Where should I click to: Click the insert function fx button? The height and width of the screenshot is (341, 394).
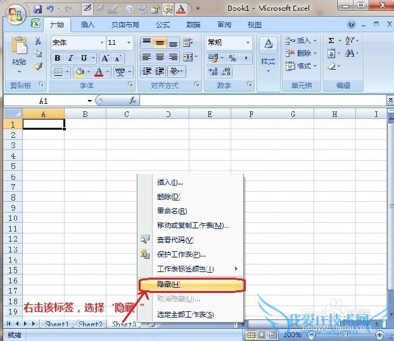[132, 101]
